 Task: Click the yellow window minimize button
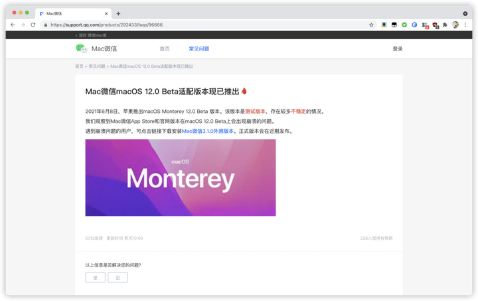point(21,13)
